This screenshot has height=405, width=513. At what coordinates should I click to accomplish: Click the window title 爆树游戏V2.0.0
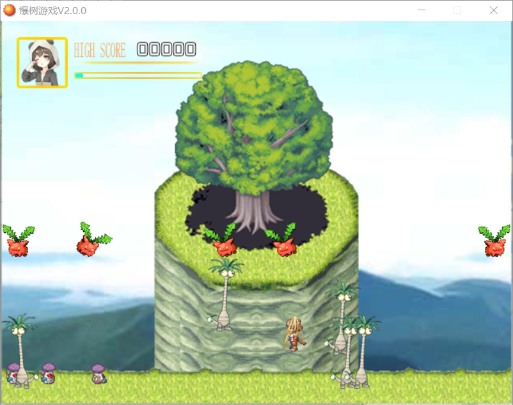(52, 10)
